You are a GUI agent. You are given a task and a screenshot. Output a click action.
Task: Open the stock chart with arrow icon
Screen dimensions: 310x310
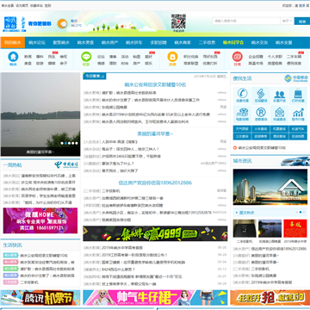pos(298,112)
